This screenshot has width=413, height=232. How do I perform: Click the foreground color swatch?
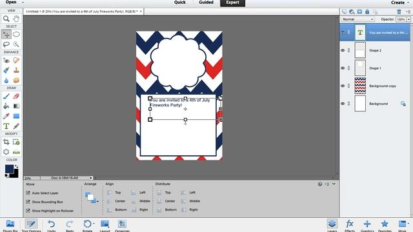[9, 169]
